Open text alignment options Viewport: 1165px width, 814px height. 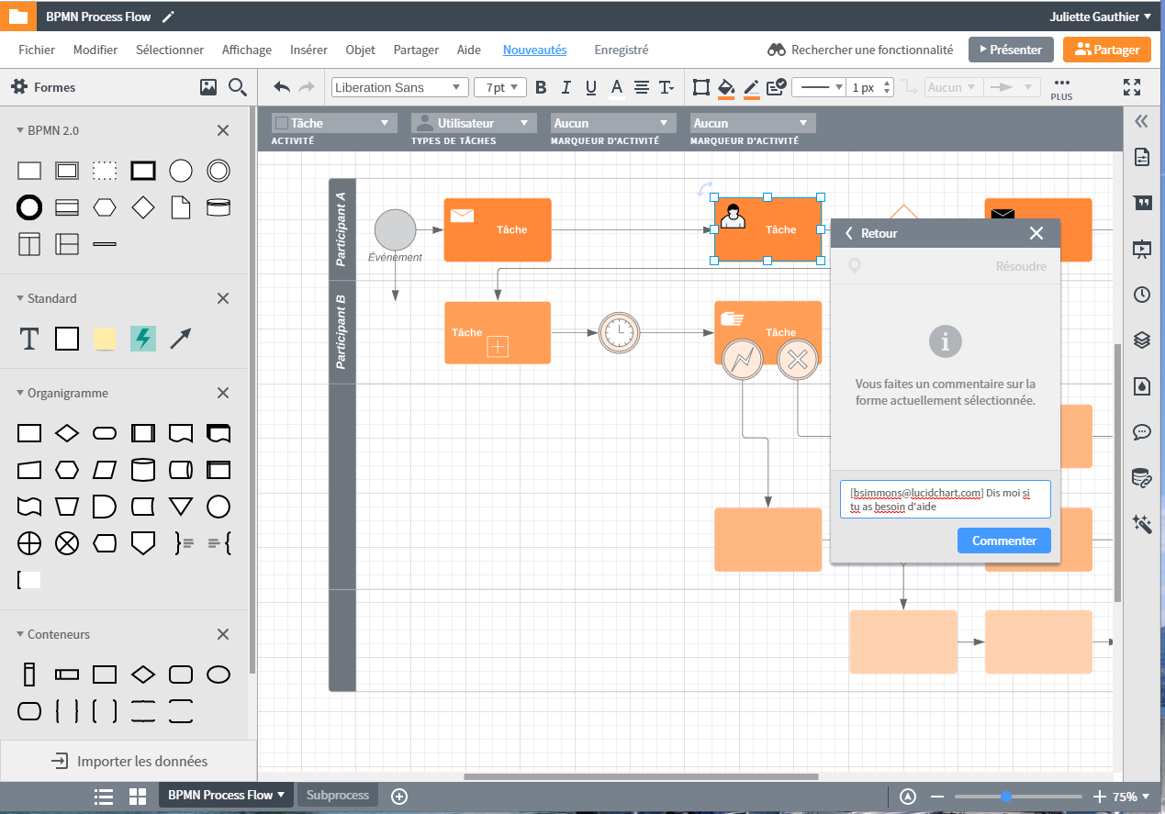click(642, 87)
